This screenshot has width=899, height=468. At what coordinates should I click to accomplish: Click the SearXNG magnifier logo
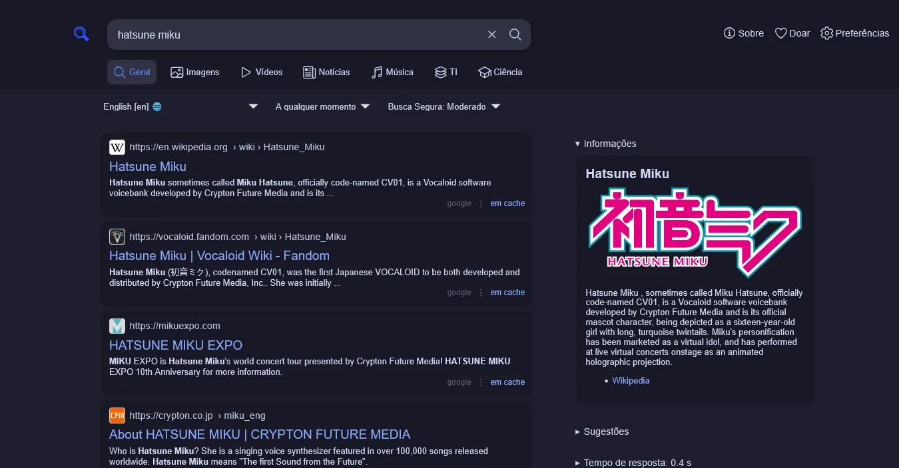(81, 34)
